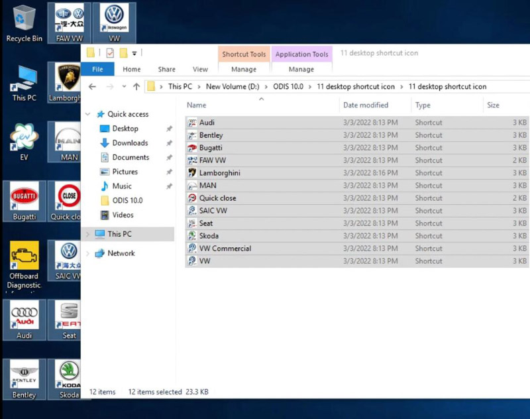
Task: Unpin Music via its pin icon
Action: coord(169,186)
